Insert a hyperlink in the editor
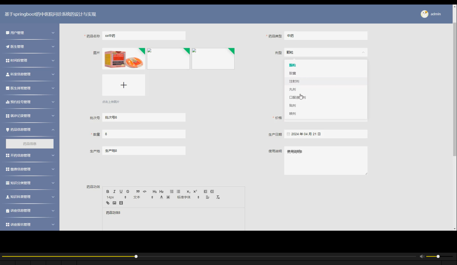The image size is (457, 265). tap(108, 203)
